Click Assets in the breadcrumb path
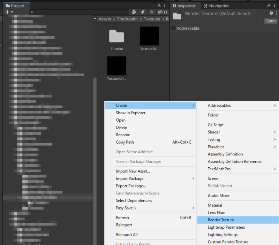The width and height of the screenshot is (279, 245). 105,19
